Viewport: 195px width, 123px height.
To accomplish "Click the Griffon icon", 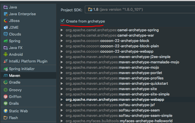I will coord(6,97).
